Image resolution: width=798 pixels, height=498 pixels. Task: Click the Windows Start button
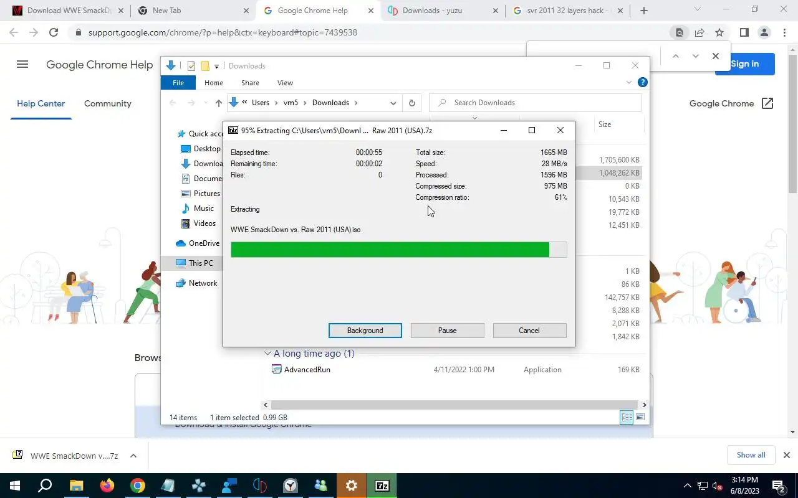[x=15, y=486]
